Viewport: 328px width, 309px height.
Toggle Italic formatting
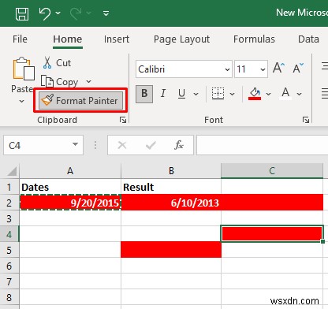coord(163,94)
